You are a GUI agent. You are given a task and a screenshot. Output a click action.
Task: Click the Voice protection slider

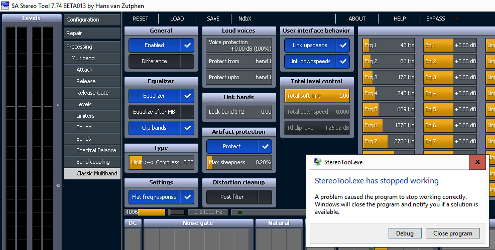click(x=239, y=45)
